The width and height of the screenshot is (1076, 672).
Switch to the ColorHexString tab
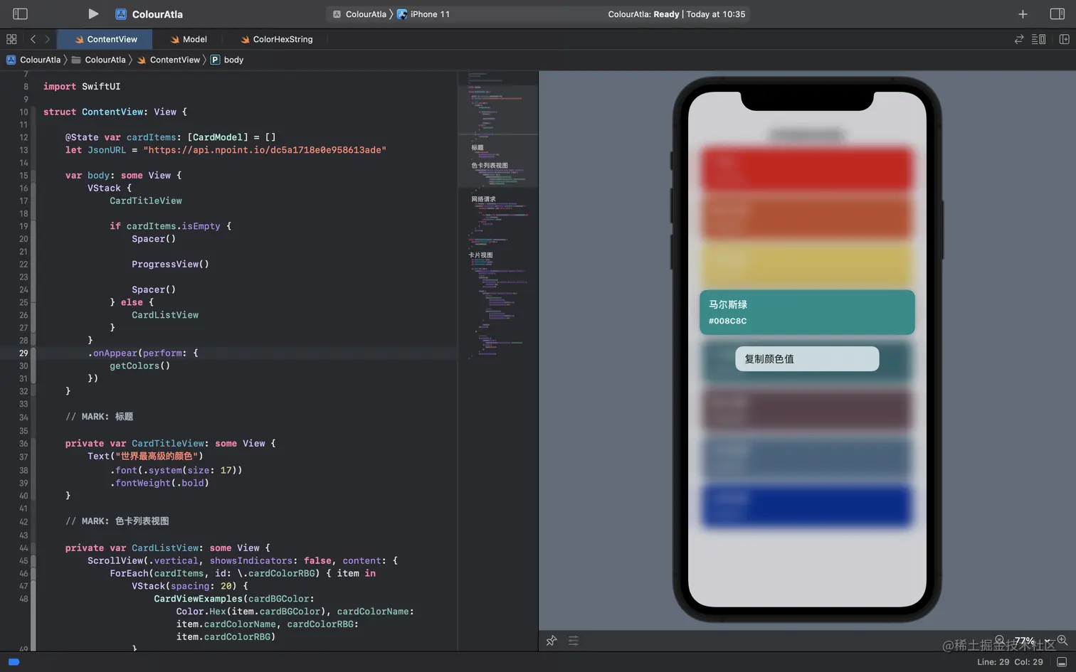pos(277,39)
